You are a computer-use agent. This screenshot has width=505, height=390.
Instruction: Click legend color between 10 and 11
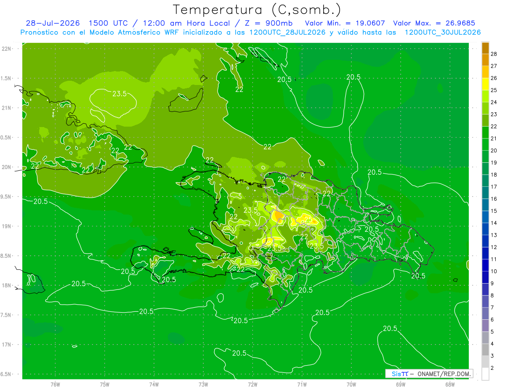pos(486,265)
